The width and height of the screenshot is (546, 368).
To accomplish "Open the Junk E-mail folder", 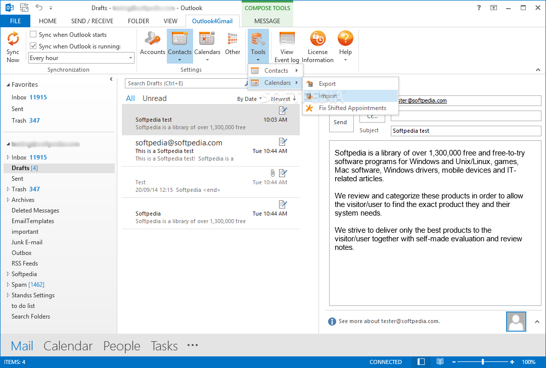I will 27,242.
